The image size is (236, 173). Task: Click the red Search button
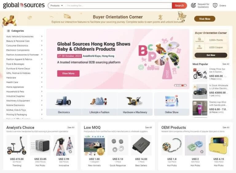pyautogui.click(x=179, y=6)
